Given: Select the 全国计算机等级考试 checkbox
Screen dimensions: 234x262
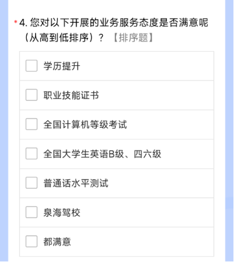Looking at the screenshot, I should [x=31, y=124].
